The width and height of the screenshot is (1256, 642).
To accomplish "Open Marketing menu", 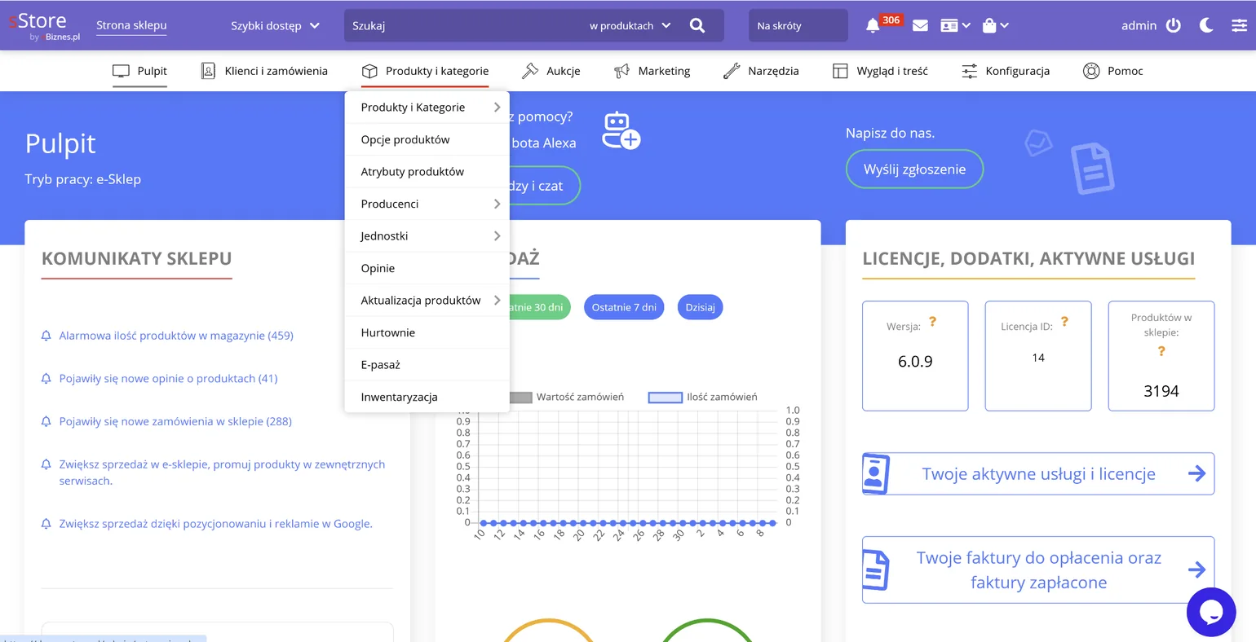I will (x=652, y=71).
